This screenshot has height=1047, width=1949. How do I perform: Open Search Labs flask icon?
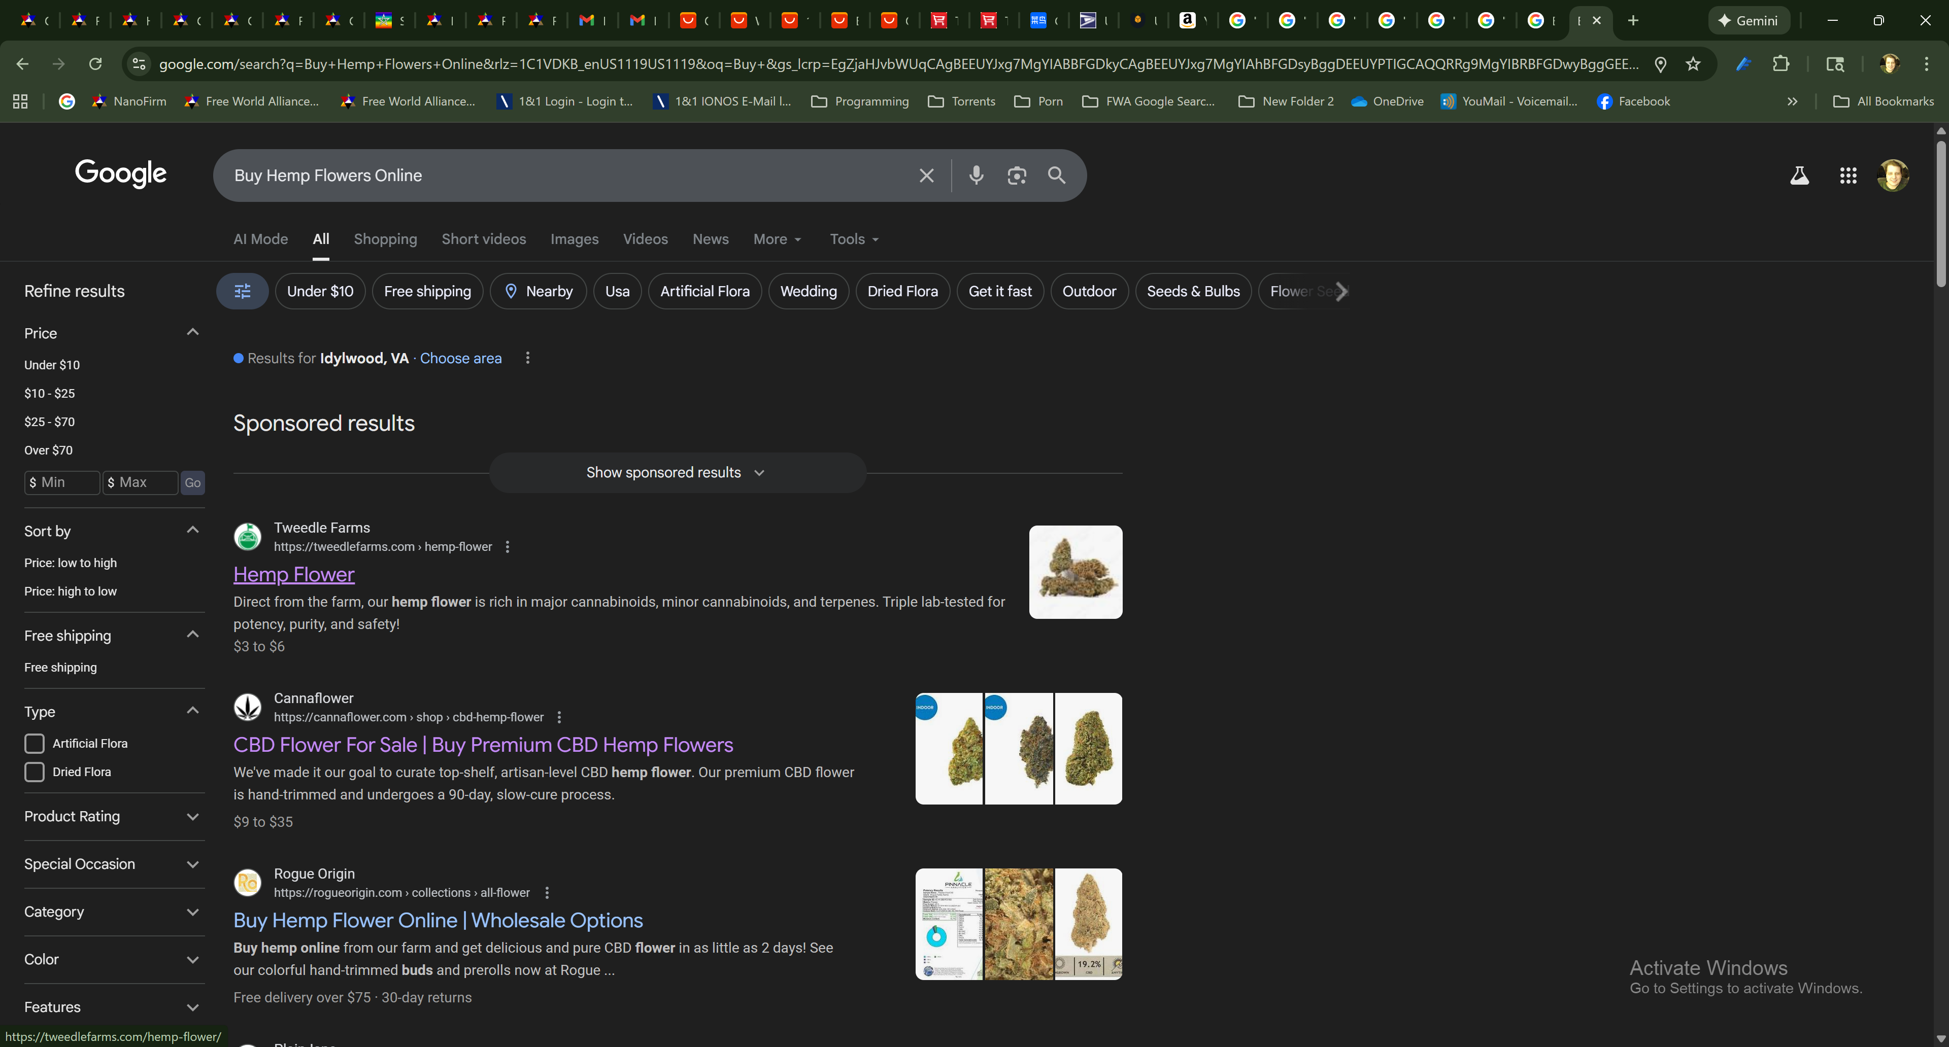coord(1799,176)
